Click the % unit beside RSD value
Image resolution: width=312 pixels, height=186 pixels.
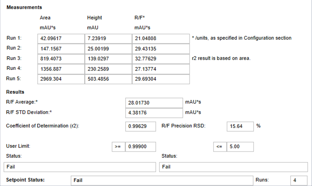259,126
